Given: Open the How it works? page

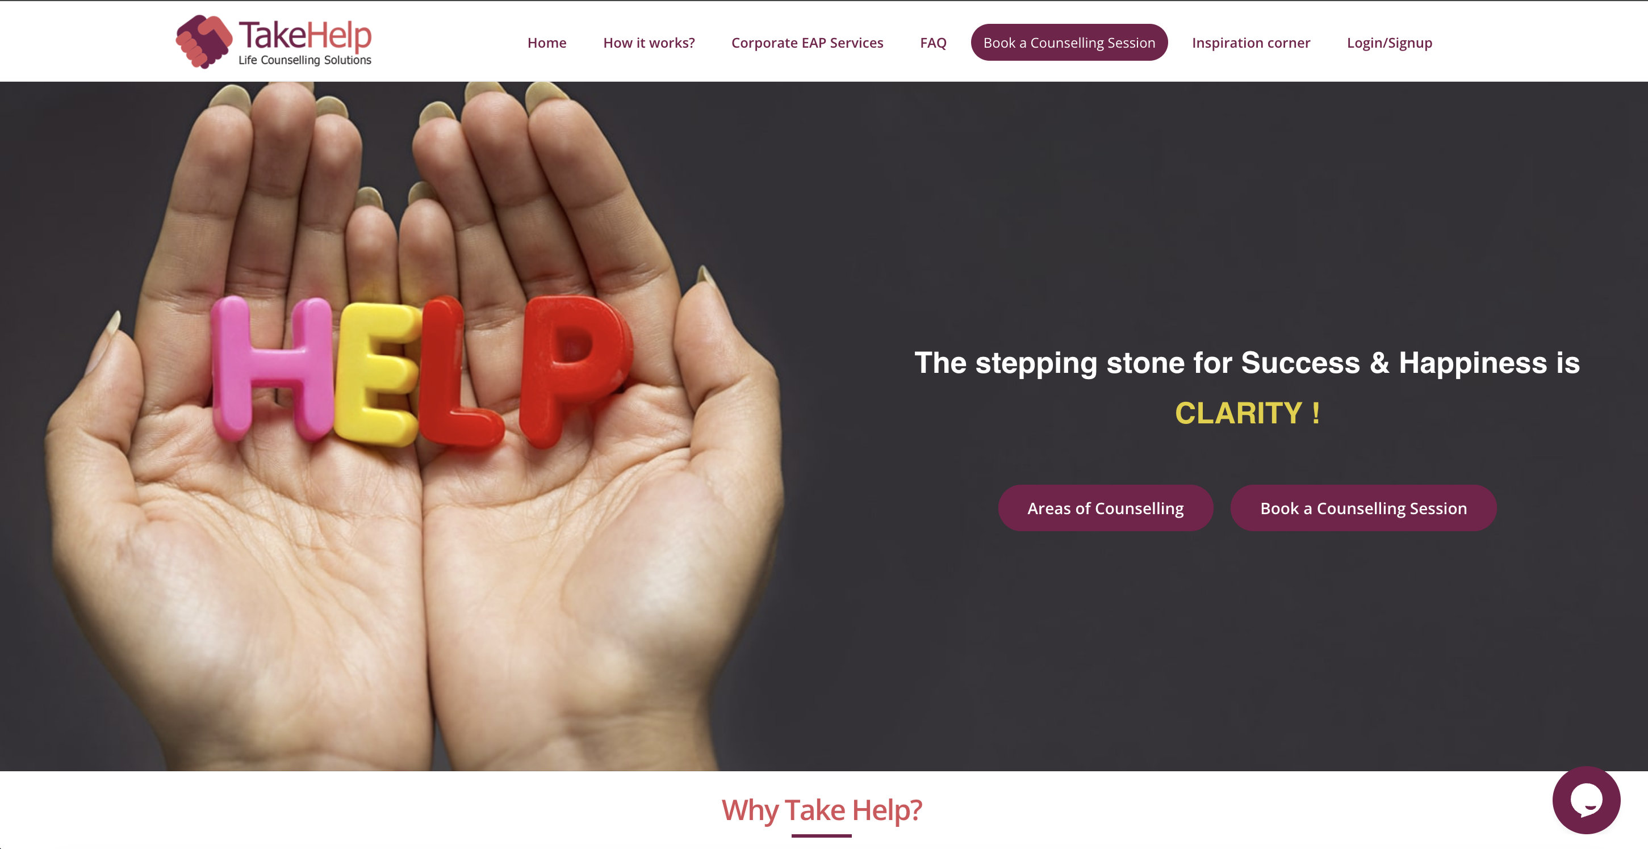Looking at the screenshot, I should click(x=649, y=43).
